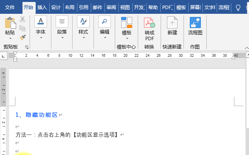Click the 模板中心 group label
This screenshot has height=155, width=249.
[126, 47]
